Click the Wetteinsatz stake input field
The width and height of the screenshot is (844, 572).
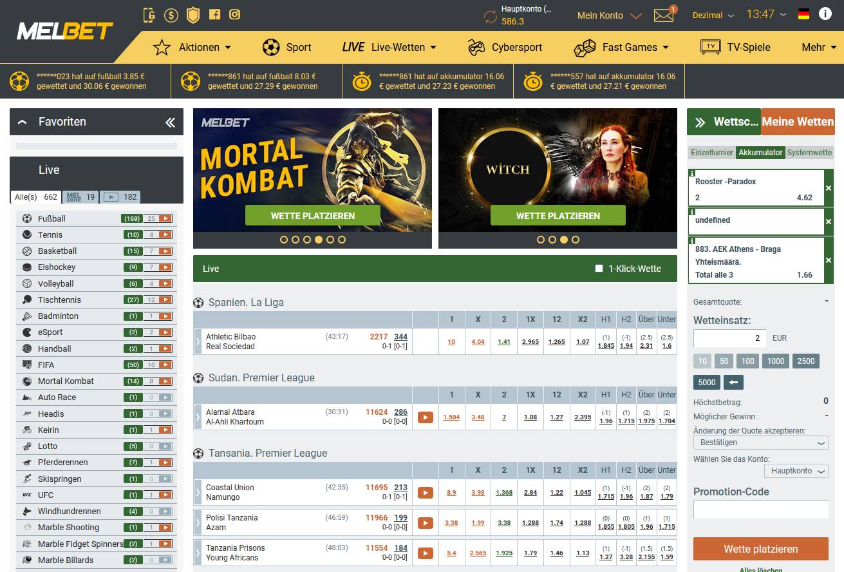729,338
